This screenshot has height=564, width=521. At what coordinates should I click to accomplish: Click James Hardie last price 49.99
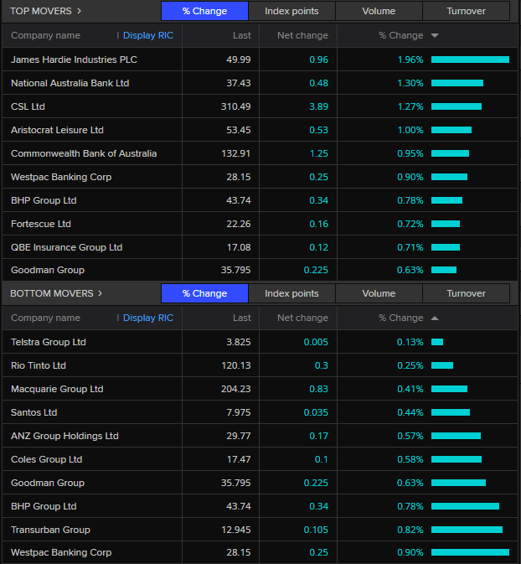(239, 60)
